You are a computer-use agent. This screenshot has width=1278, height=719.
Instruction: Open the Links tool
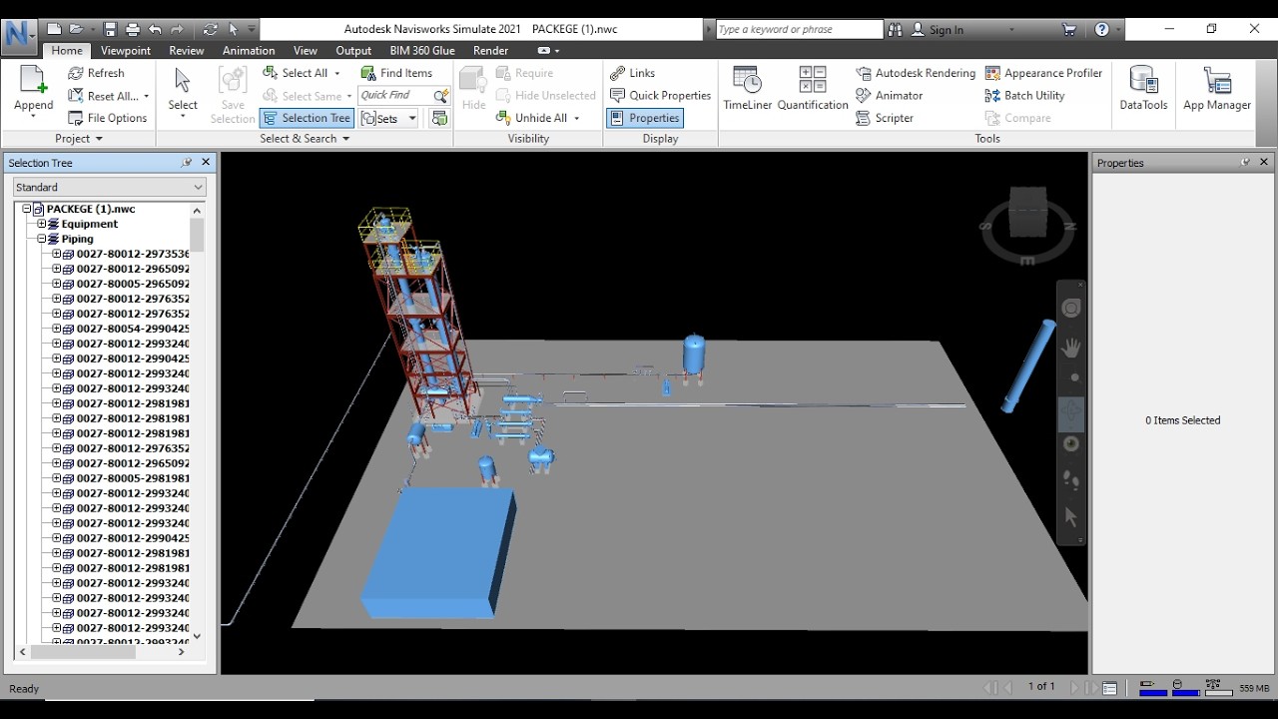click(x=633, y=73)
